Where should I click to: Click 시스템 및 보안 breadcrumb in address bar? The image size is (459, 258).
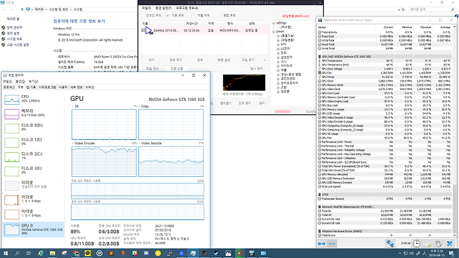58,10
